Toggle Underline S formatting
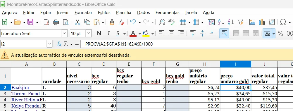This screenshot has width=293, height=111. [x=118, y=34]
